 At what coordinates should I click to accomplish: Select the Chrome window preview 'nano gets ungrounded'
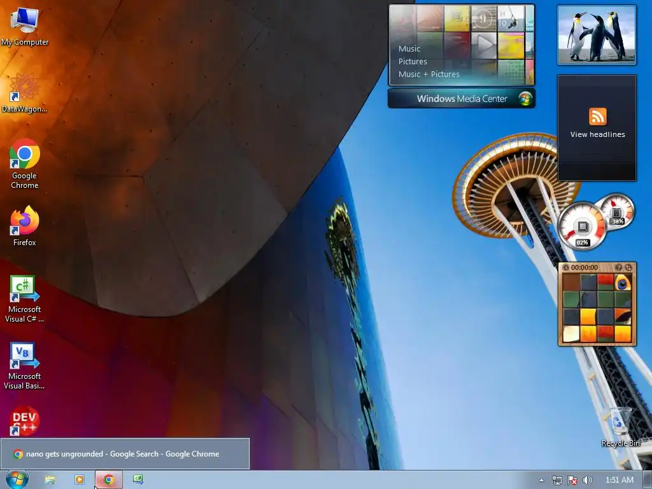point(125,453)
